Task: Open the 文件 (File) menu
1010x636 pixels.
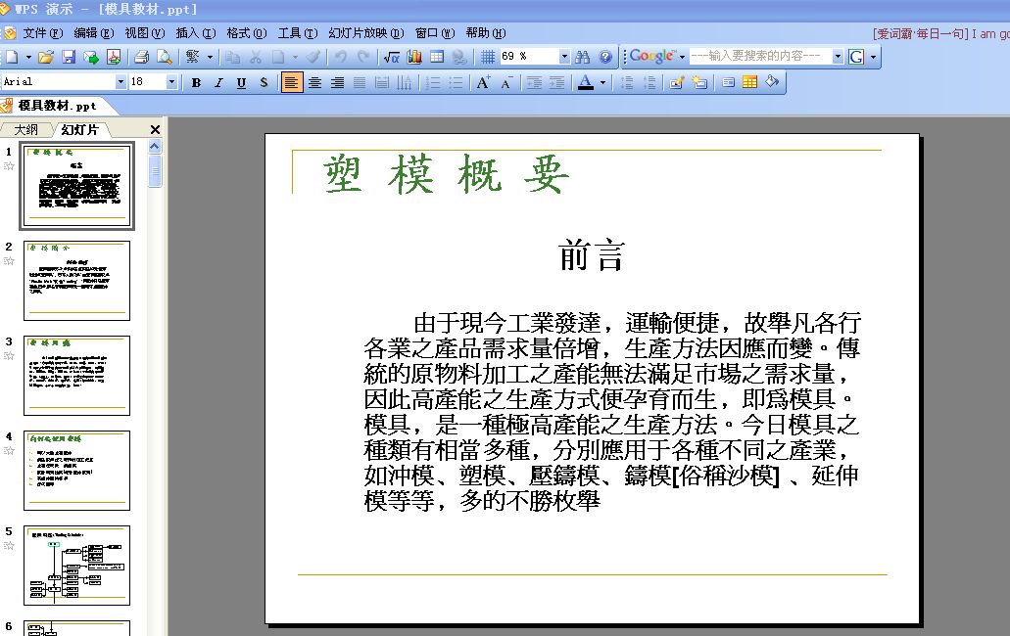Action: pos(42,33)
